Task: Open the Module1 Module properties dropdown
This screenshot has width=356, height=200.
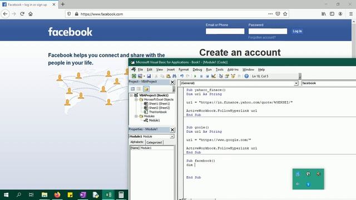Action: (x=172, y=137)
